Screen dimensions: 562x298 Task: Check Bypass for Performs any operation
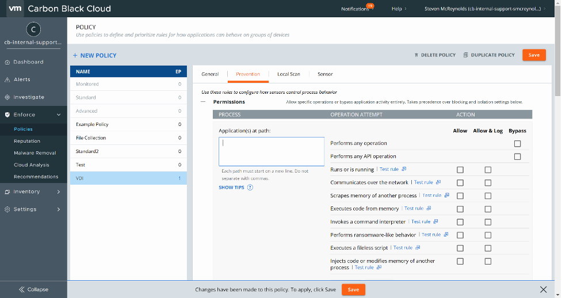coord(517,143)
